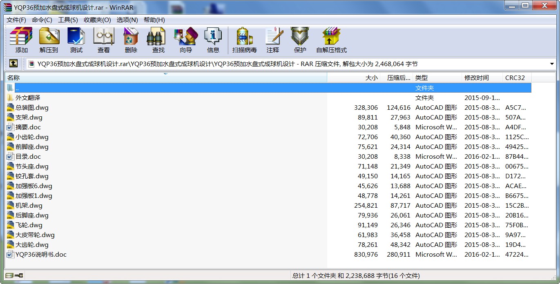Image resolution: width=560 pixels, height=284 pixels.
Task: Click size value 328,306 of 总装图.dwg
Action: (366, 108)
